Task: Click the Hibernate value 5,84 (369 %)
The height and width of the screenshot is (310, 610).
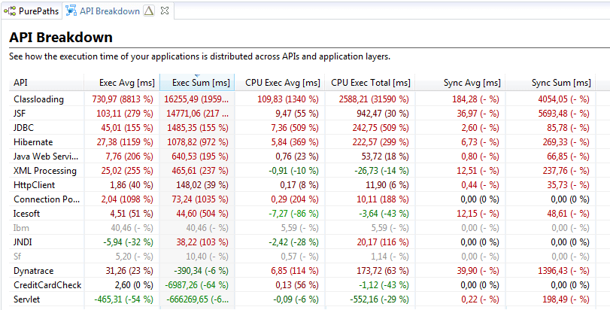Action: pos(293,142)
